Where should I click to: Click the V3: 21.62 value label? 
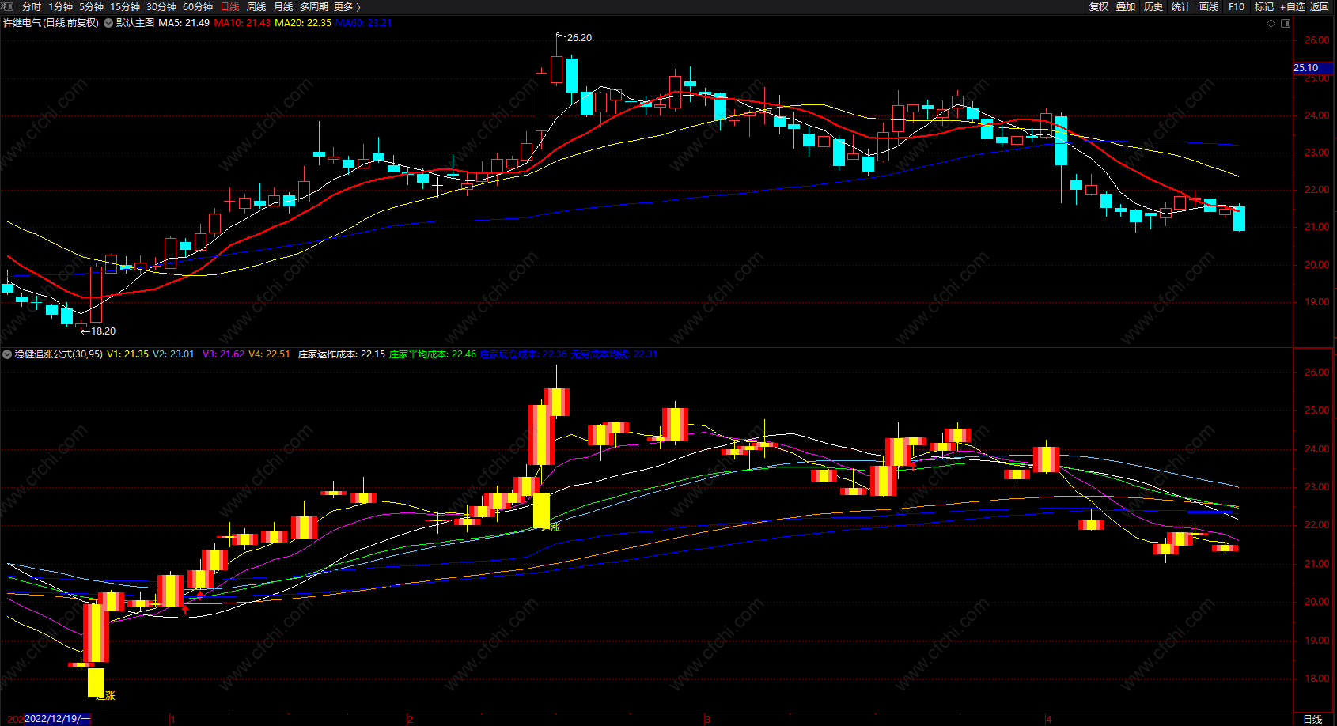[223, 354]
